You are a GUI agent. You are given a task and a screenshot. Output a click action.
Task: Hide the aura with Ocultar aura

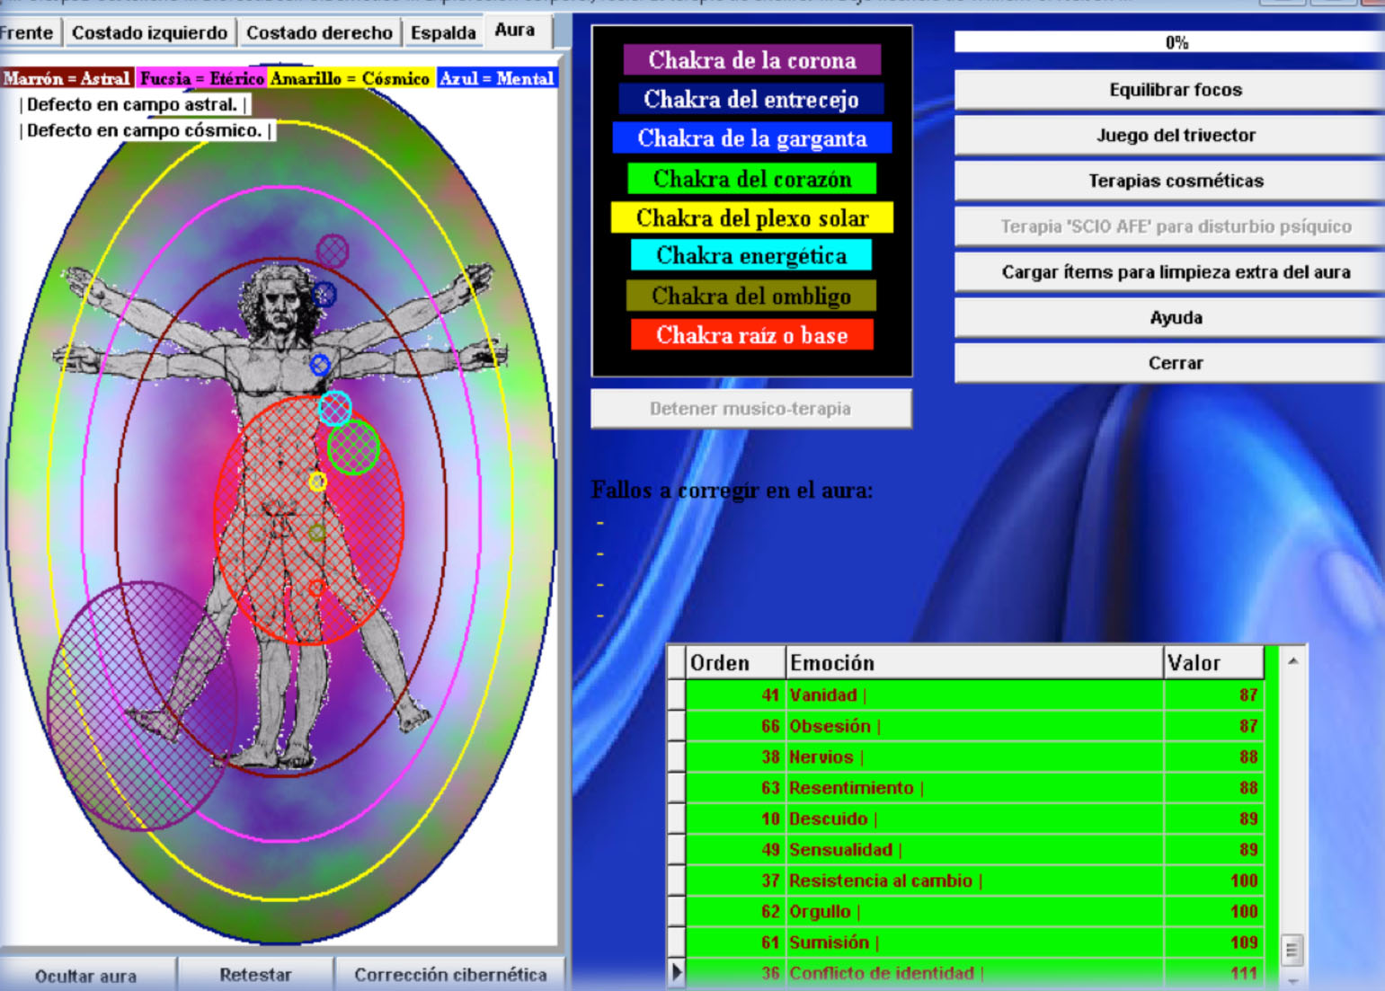click(86, 976)
